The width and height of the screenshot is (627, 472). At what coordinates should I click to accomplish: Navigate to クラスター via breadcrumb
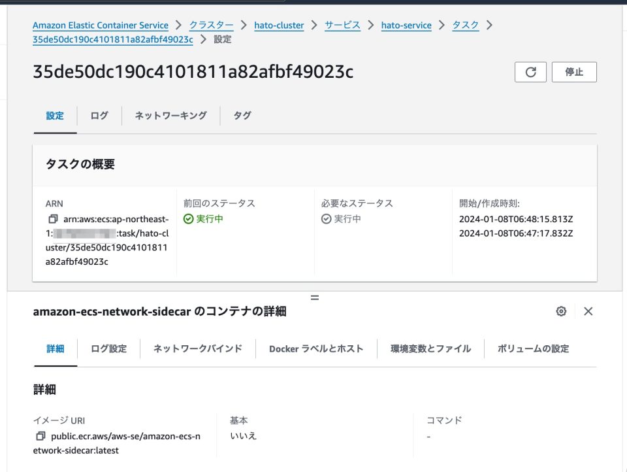pos(210,25)
